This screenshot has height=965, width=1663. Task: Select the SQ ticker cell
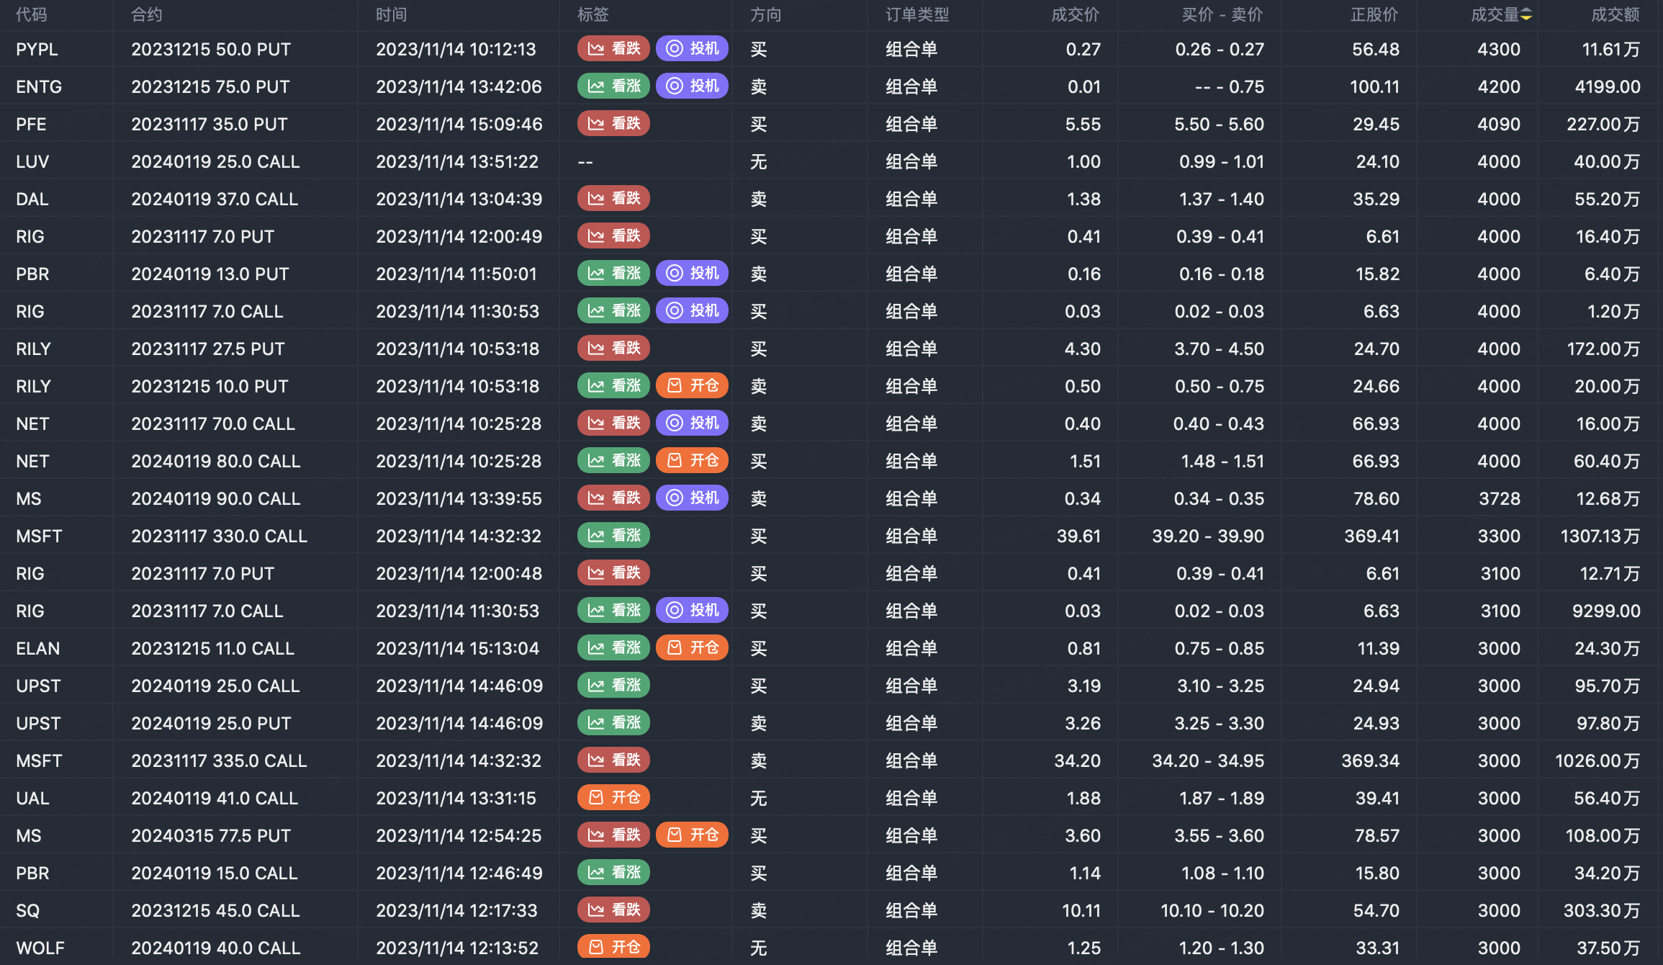28,910
